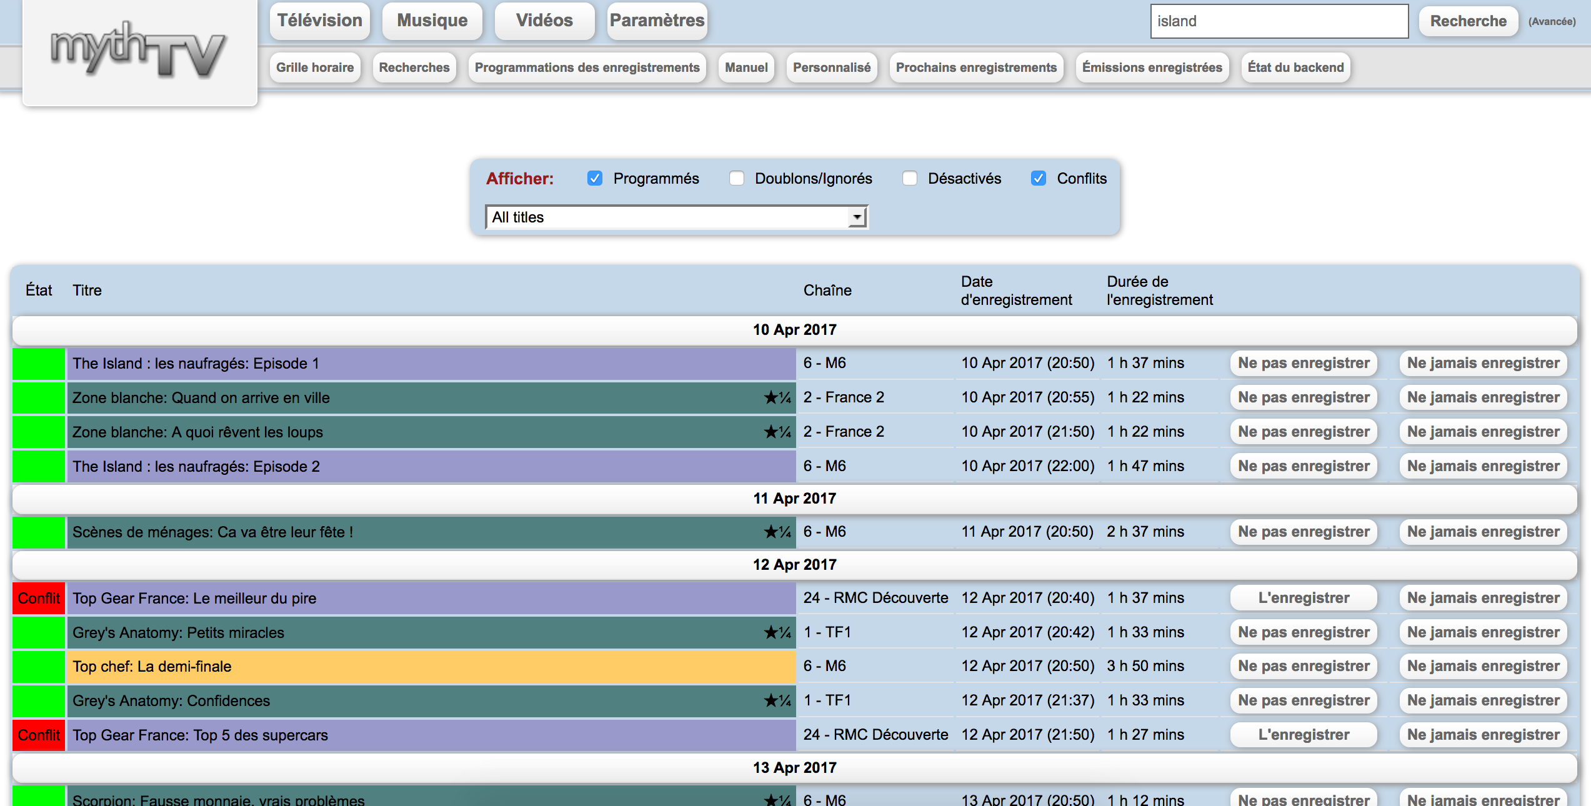Viewport: 1591px width, 806px height.
Task: Sort by the Titre column header
Action: [87, 290]
